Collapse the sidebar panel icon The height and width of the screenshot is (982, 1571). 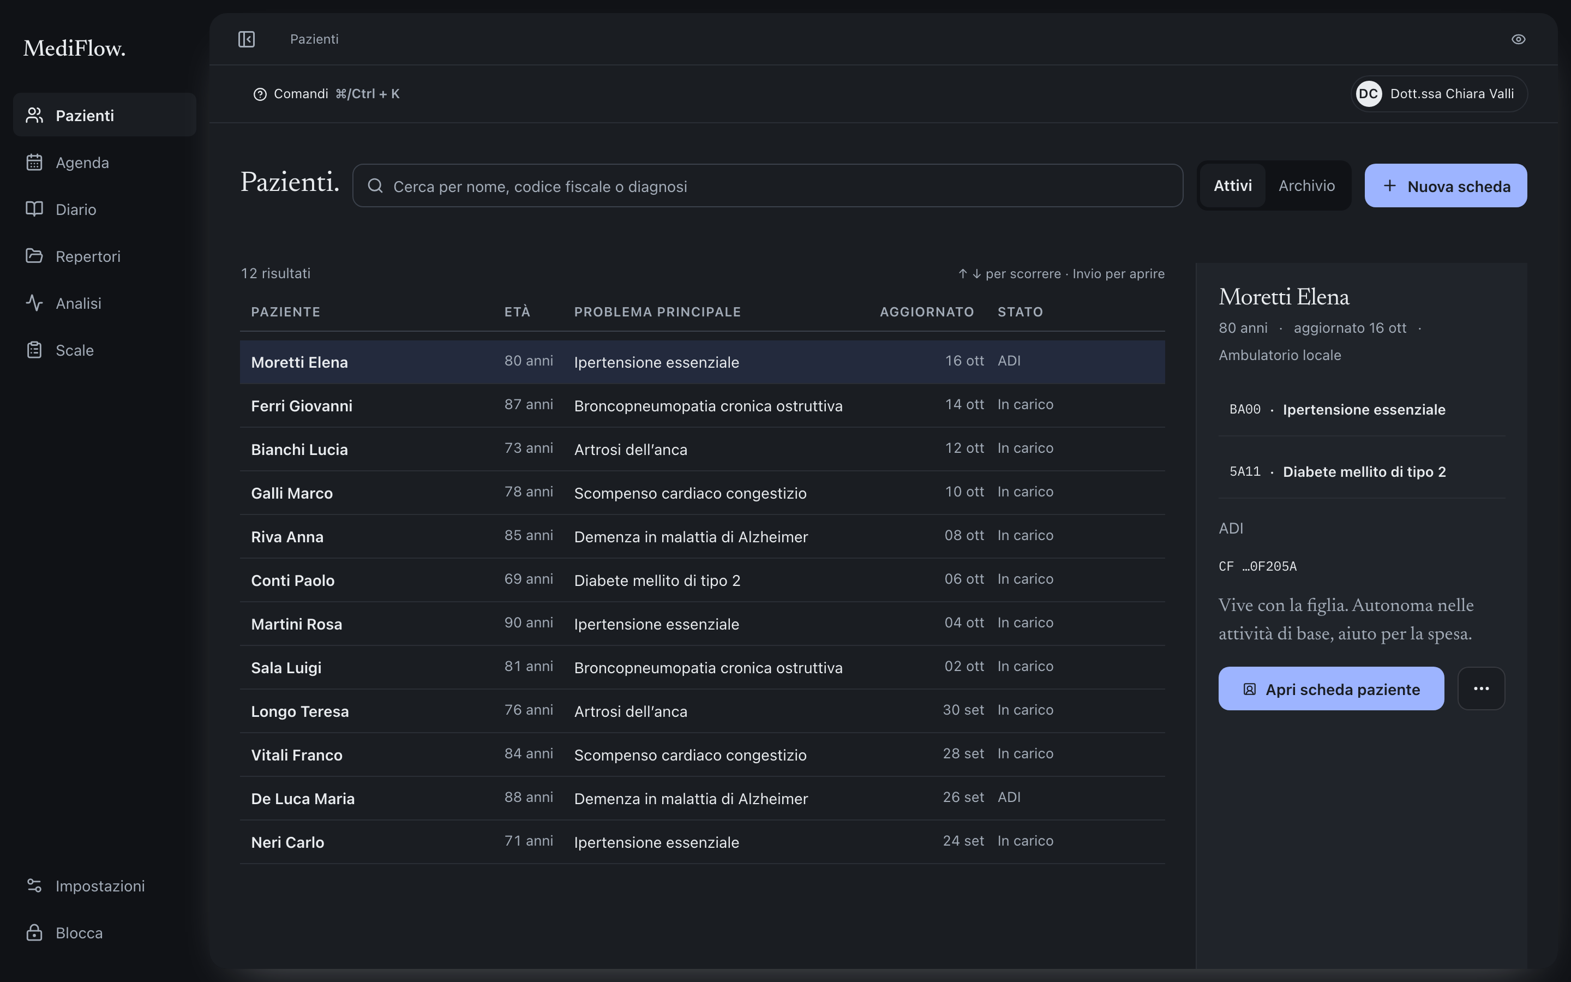click(x=246, y=39)
